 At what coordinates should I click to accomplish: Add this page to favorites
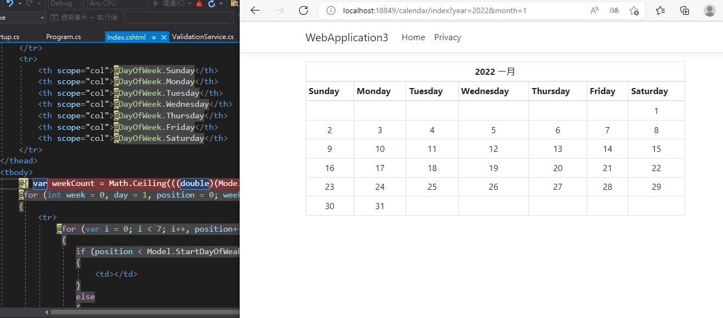tap(634, 10)
